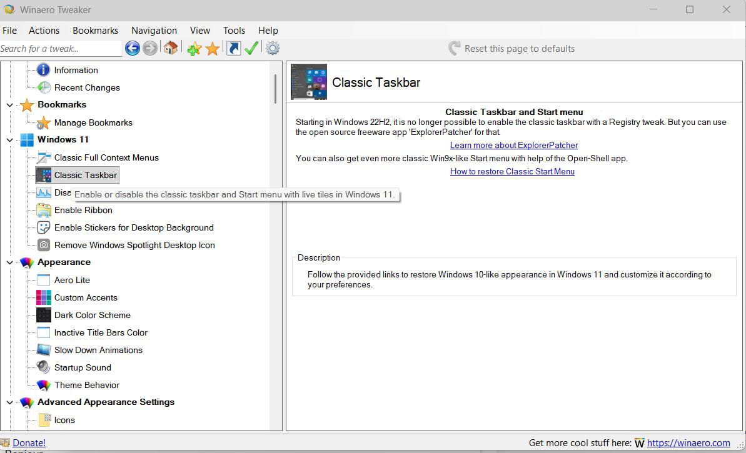
Task: Collapse the Bookmarks tree section
Action: pyautogui.click(x=10, y=105)
